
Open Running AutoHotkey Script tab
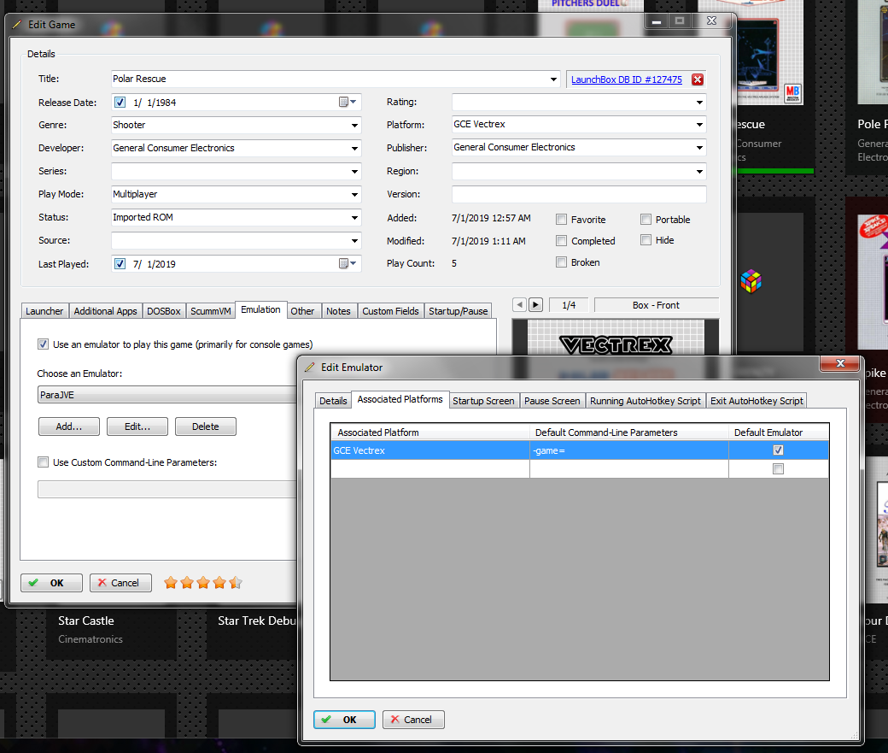tap(646, 401)
